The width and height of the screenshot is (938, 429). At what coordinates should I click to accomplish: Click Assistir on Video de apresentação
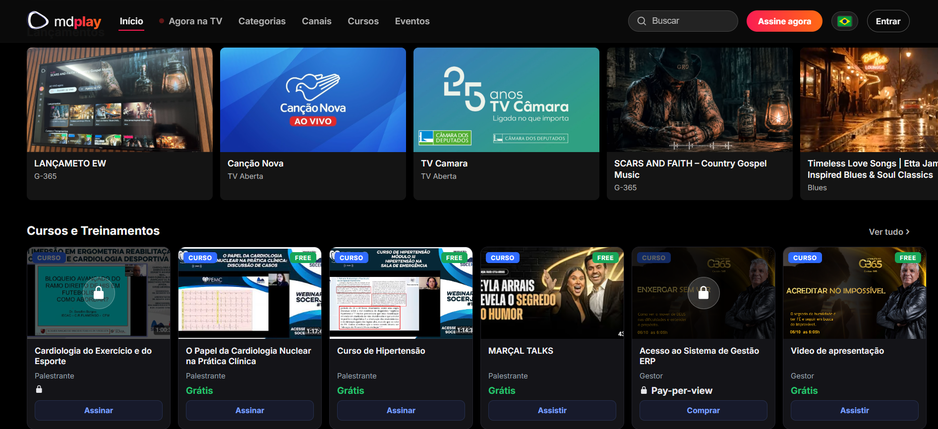point(855,410)
